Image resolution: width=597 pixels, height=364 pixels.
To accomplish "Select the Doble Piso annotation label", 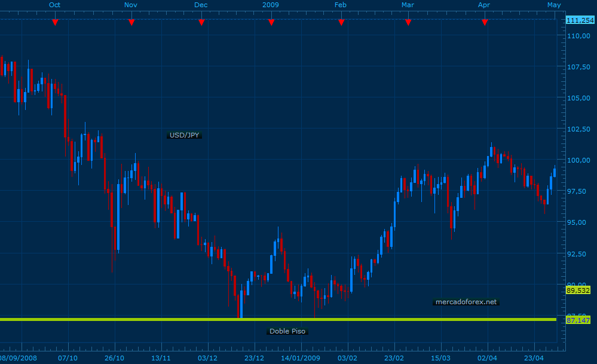I will tap(287, 331).
